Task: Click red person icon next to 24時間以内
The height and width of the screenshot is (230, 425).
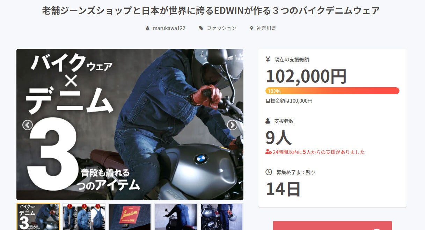Action: point(269,152)
